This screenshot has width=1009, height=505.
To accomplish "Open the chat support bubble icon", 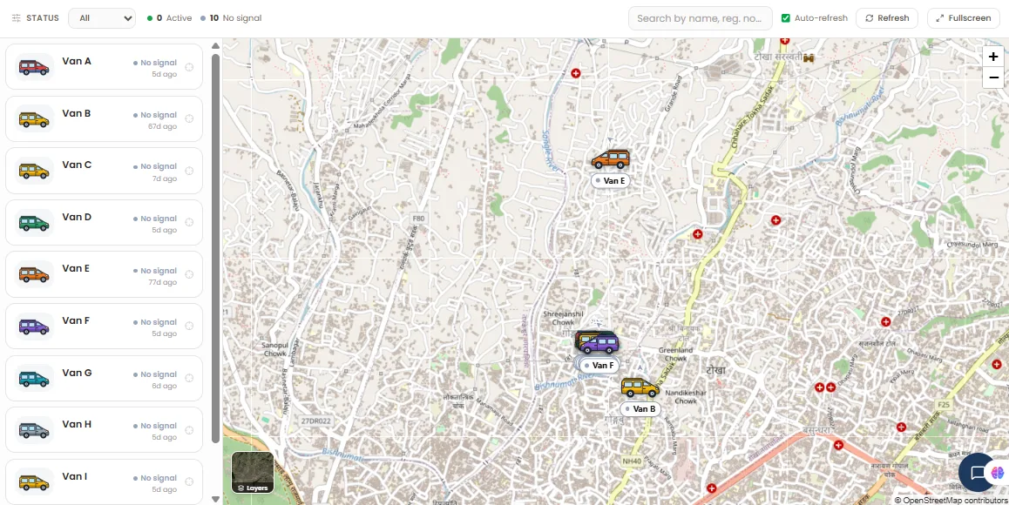I will click(978, 473).
